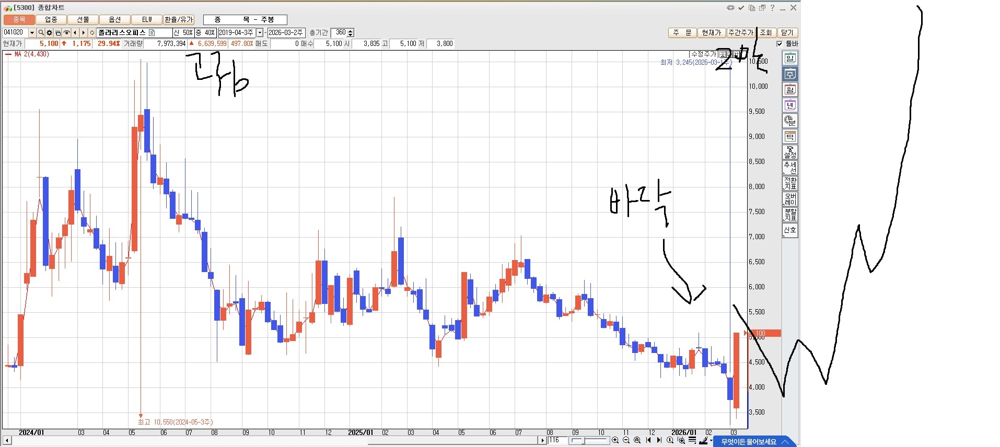The width and height of the screenshot is (1000, 447).
Task: Open minute chart (분) icon
Action: coord(789,121)
